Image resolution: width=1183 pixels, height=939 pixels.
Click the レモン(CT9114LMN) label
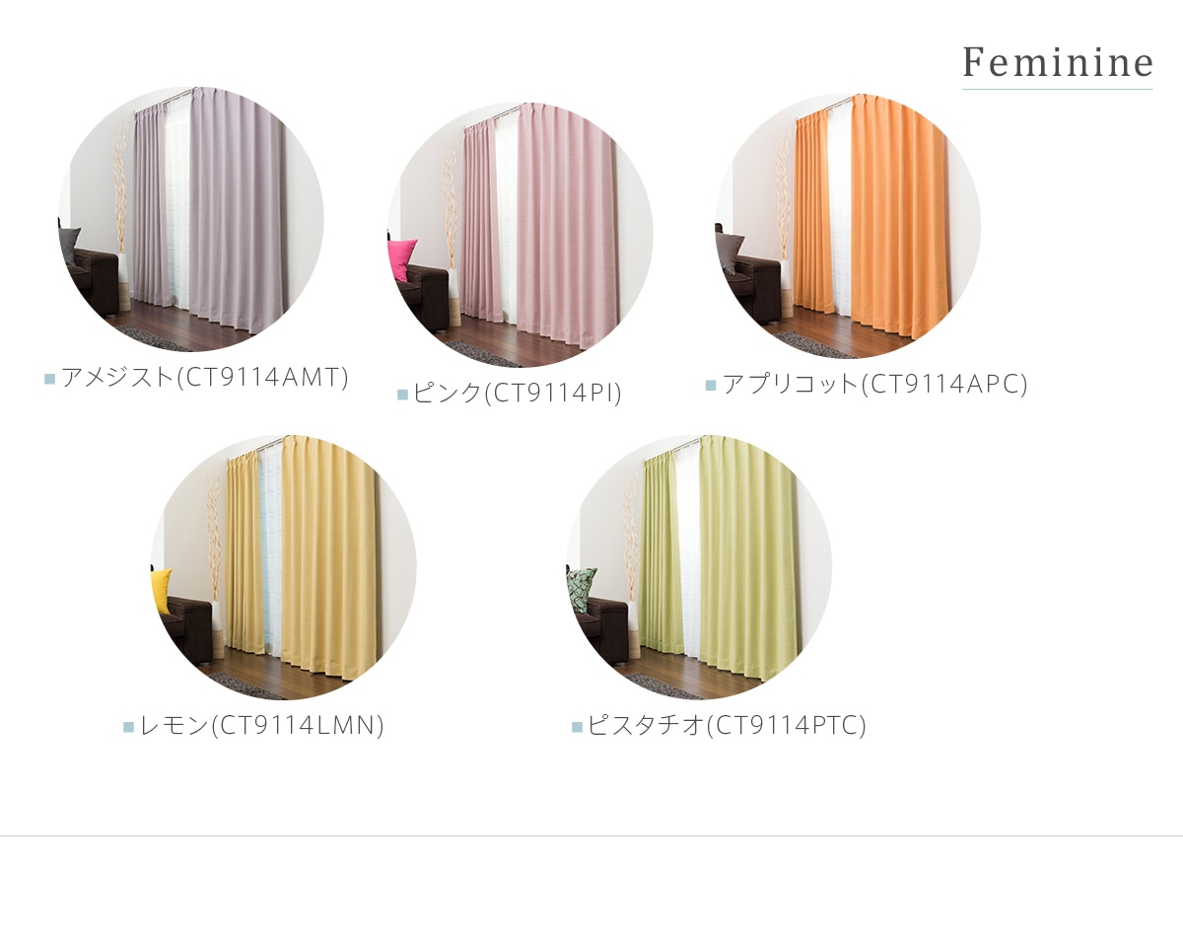click(262, 726)
